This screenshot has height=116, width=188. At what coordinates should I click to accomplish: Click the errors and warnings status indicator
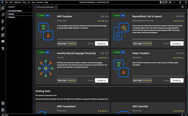5,115
